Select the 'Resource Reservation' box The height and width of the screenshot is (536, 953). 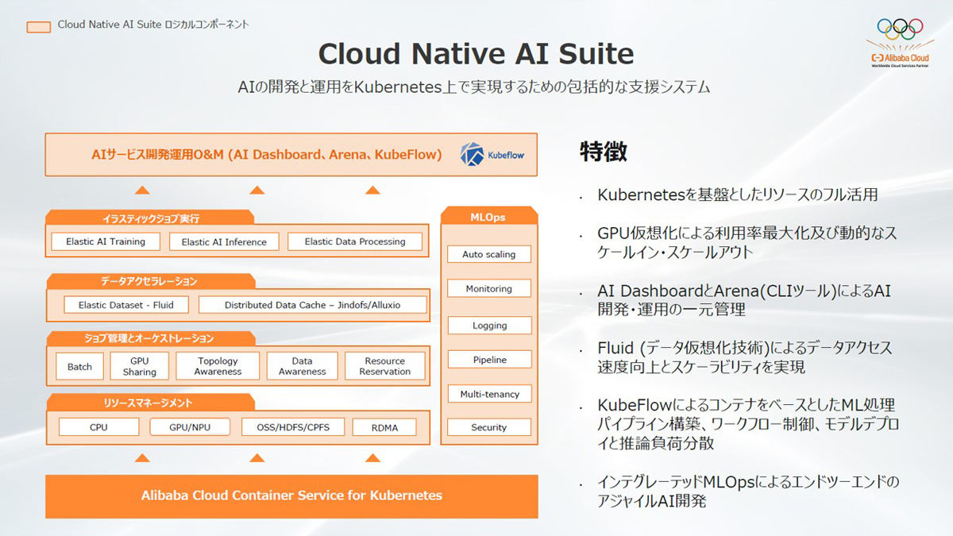click(385, 366)
